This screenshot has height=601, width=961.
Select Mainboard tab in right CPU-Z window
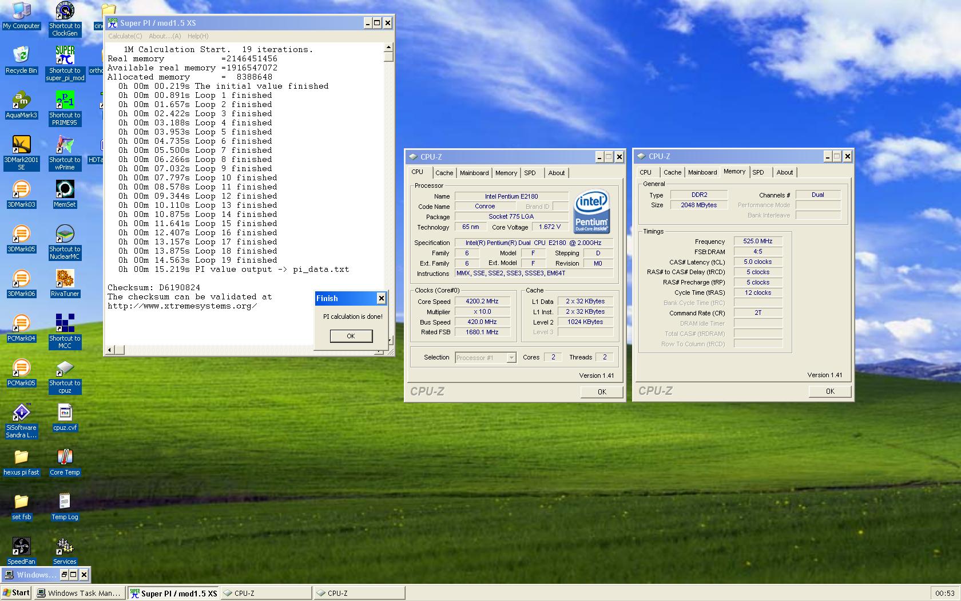[702, 172]
